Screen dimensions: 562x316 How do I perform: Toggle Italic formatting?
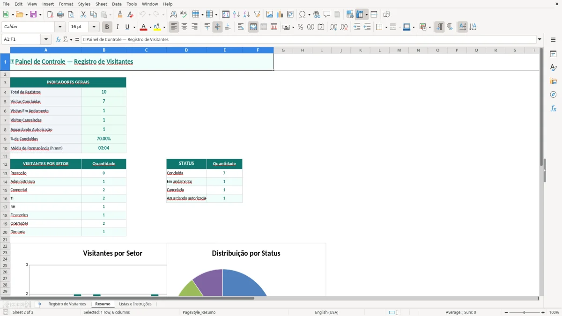pyautogui.click(x=118, y=27)
